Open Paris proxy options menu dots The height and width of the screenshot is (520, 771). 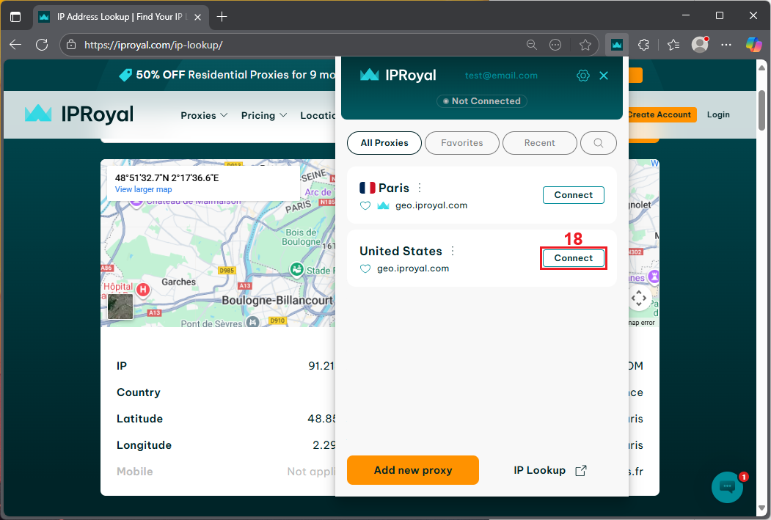(420, 188)
